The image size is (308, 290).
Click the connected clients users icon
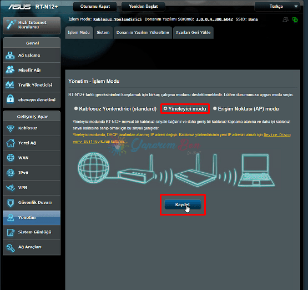coord(285,19)
